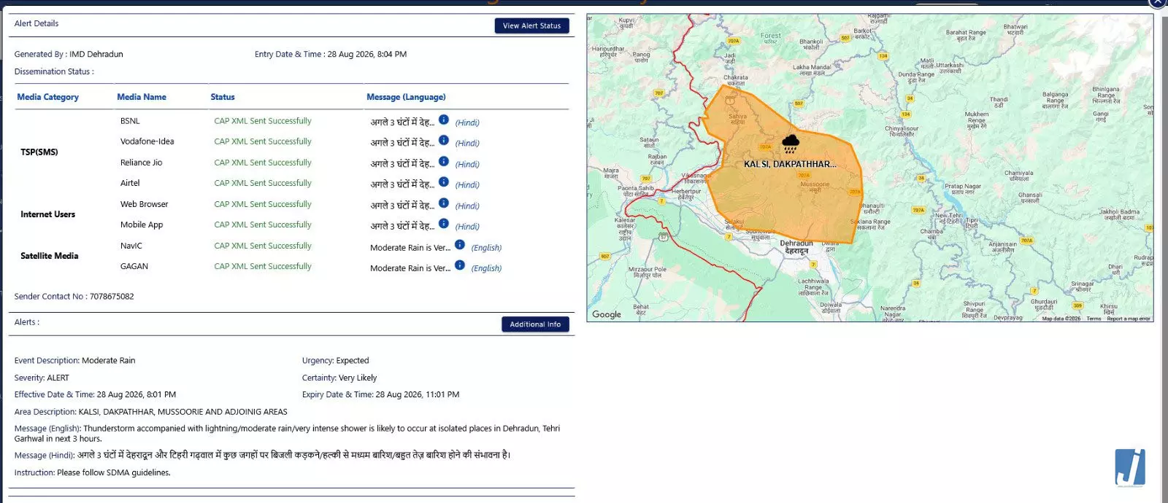Click the Certainty: Very Likely text
The image size is (1168, 503).
339,378
